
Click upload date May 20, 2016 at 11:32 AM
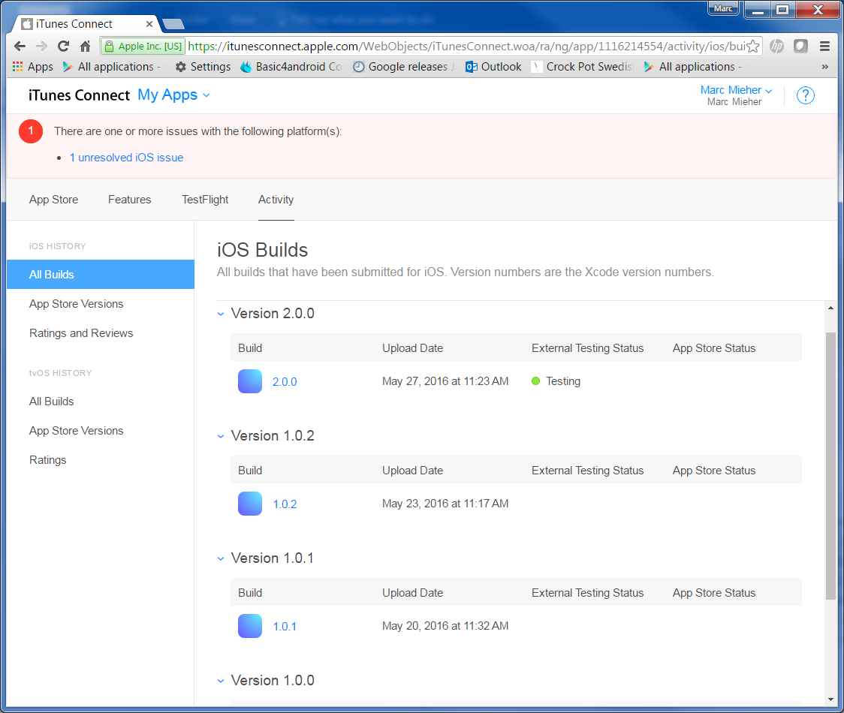pyautogui.click(x=445, y=626)
